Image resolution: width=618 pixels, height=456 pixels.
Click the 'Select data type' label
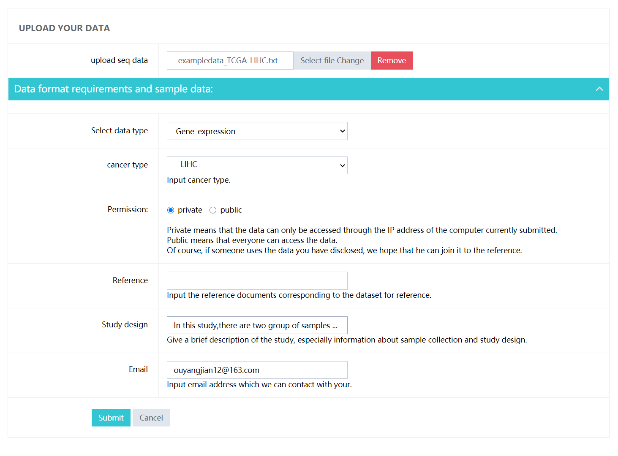click(120, 131)
